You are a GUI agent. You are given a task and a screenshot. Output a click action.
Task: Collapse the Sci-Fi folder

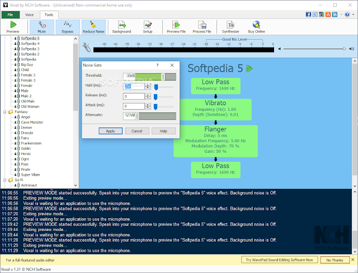click(4, 180)
